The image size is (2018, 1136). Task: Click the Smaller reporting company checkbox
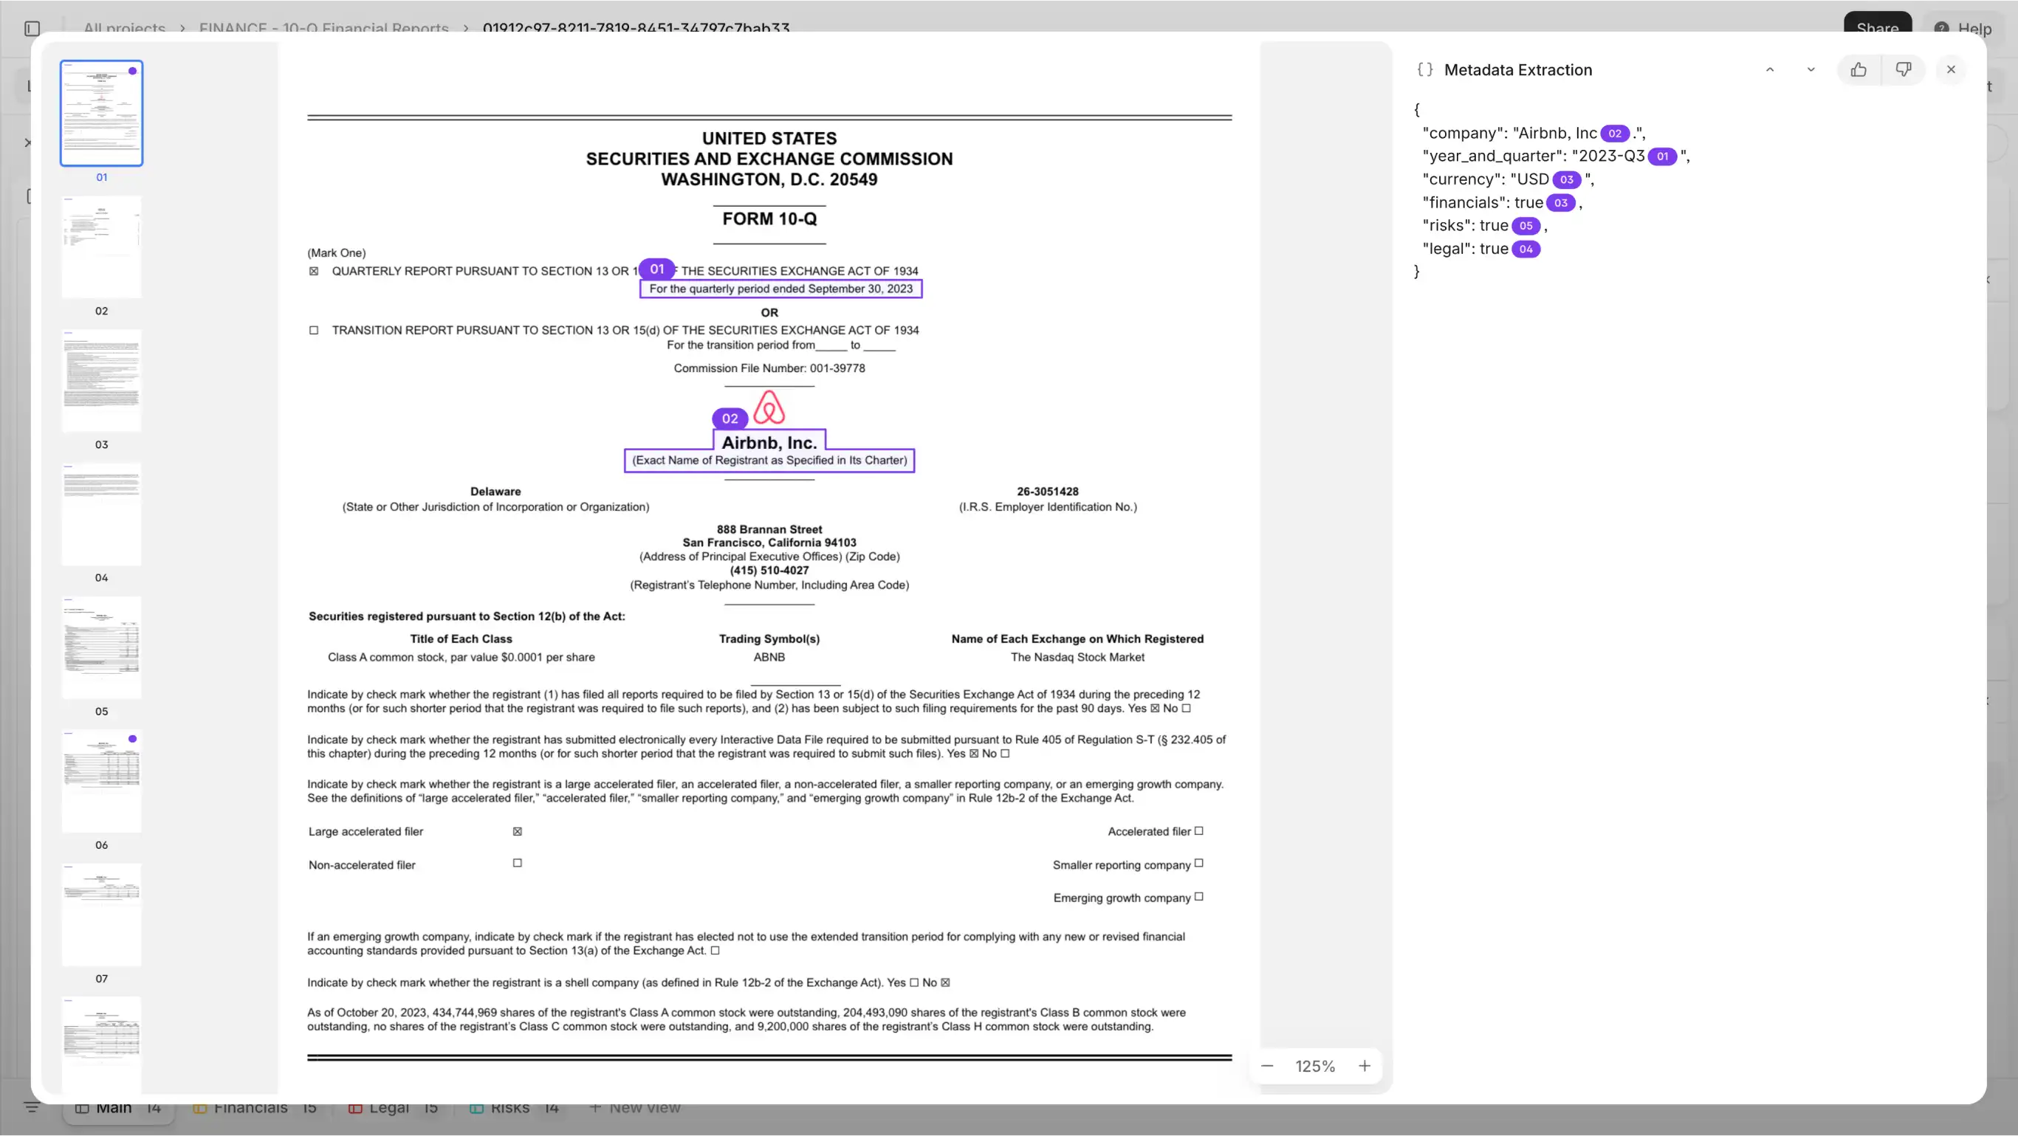(x=1198, y=864)
